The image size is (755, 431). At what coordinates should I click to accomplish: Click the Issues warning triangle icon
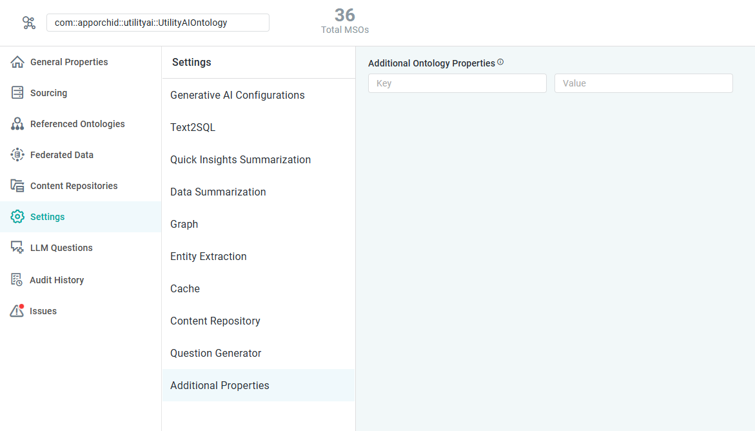point(17,311)
